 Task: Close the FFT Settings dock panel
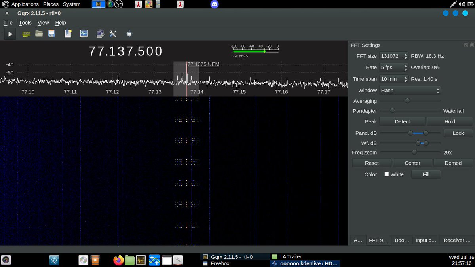[x=471, y=45]
